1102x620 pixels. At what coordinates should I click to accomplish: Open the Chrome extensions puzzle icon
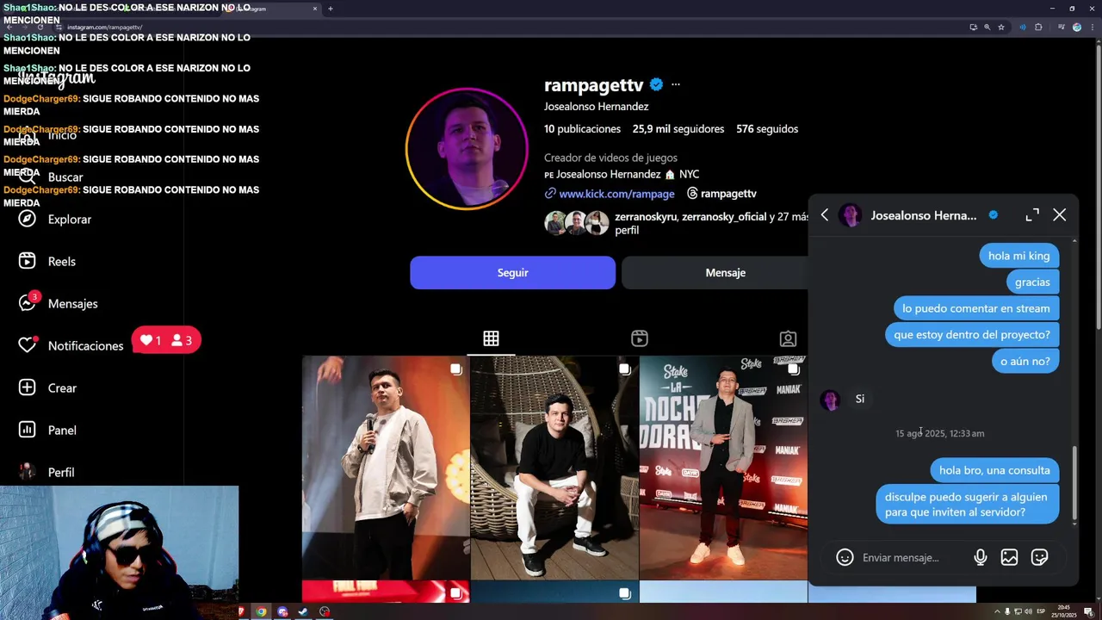(x=1038, y=27)
